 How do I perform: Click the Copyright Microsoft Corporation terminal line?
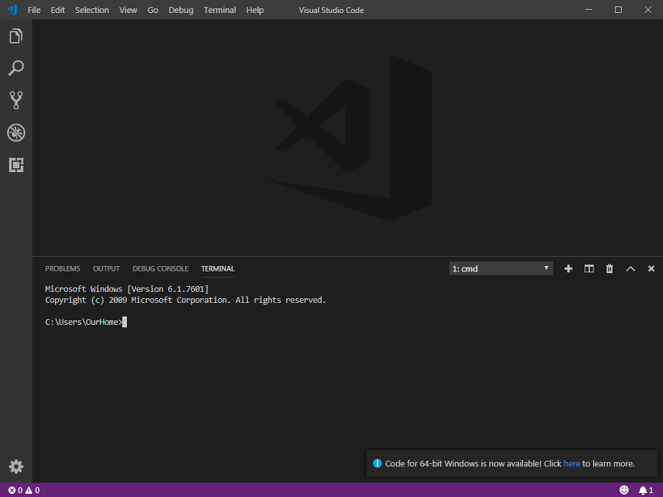(185, 300)
